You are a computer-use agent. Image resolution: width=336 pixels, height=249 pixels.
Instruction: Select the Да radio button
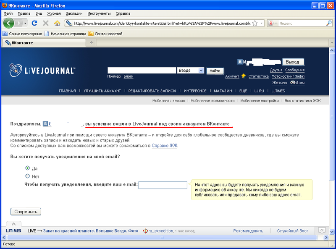(x=27, y=168)
